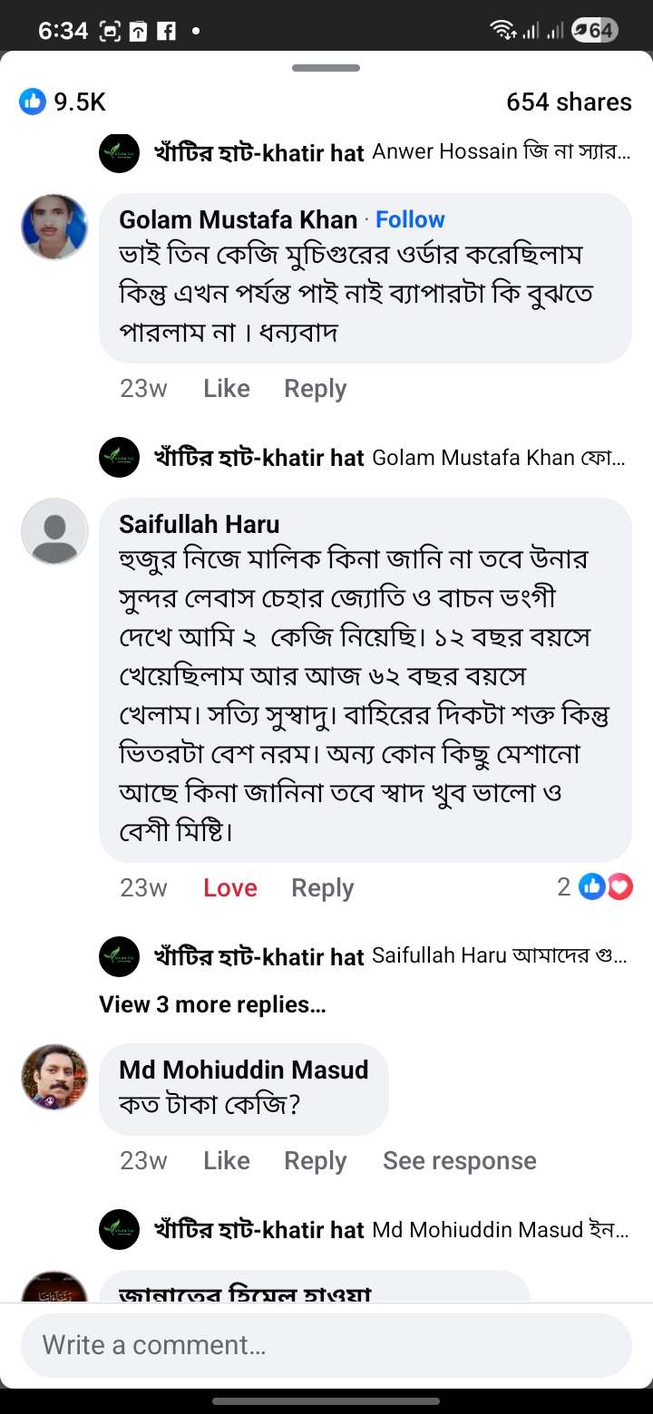
Task: Tap khatir hat page logo under Saifullah's comment
Action: (x=119, y=956)
